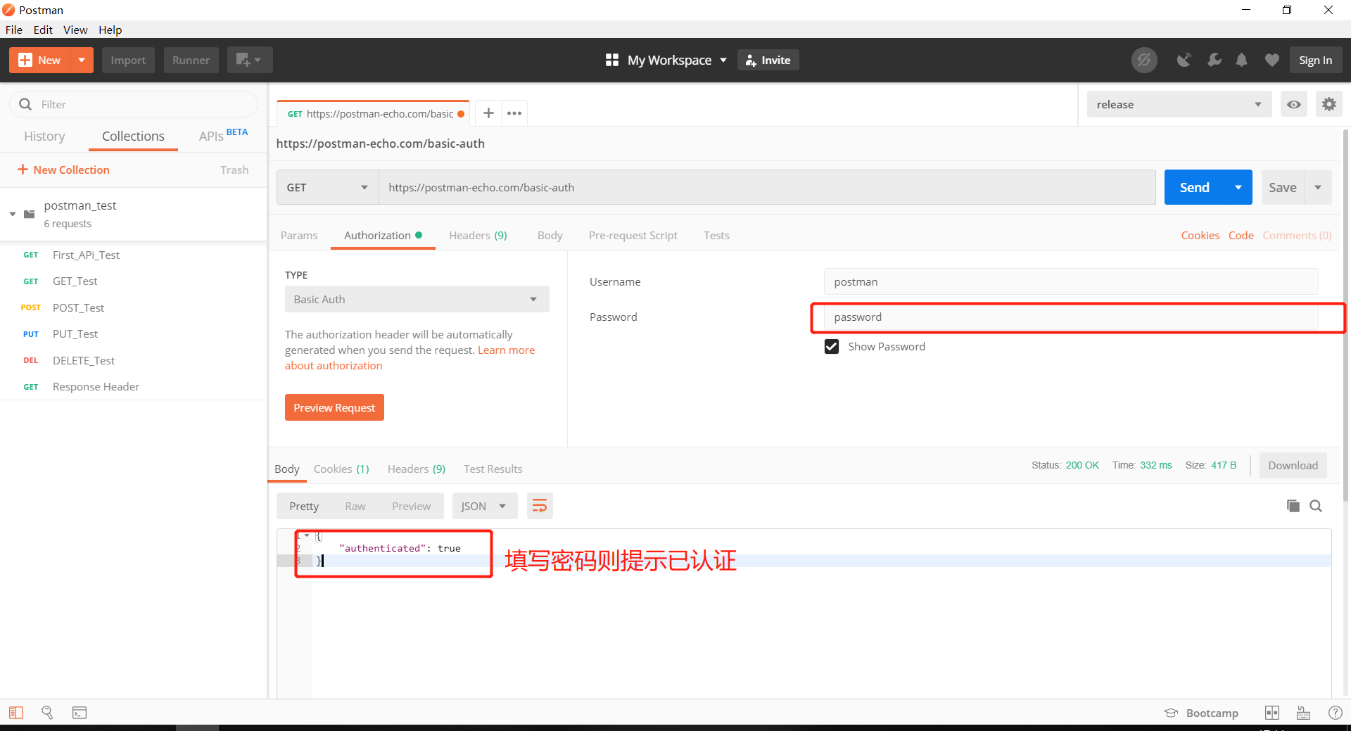The width and height of the screenshot is (1351, 731).
Task: Click the environment quick look eye icon
Action: [1293, 104]
